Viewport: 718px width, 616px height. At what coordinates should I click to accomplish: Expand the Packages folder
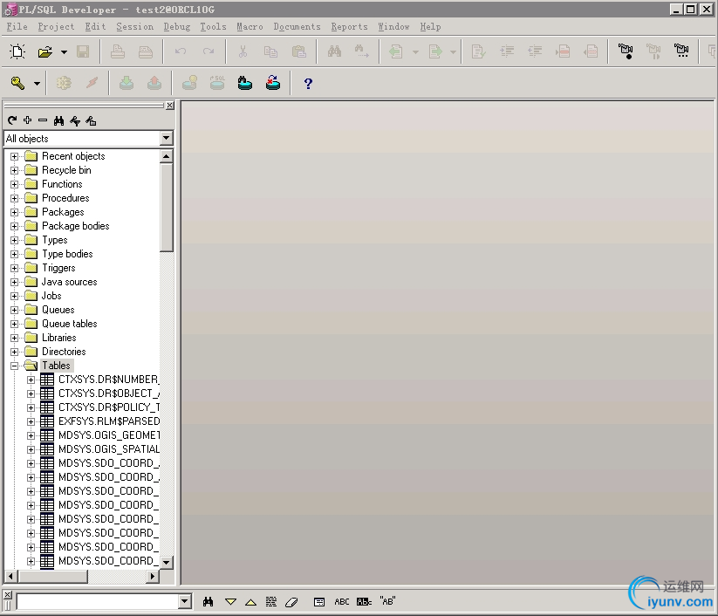14,213
